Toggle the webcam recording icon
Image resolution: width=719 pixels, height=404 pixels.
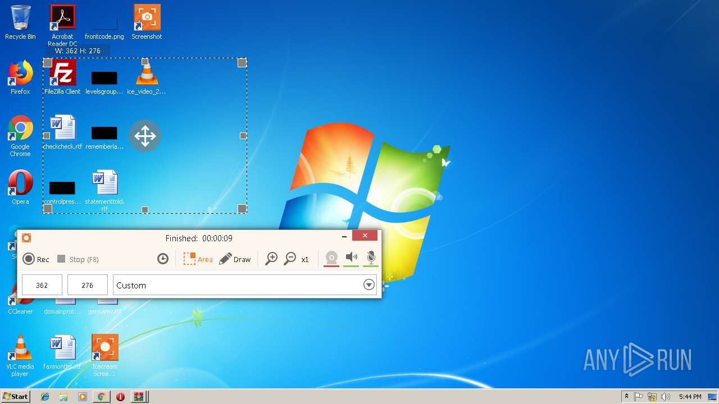click(x=331, y=258)
